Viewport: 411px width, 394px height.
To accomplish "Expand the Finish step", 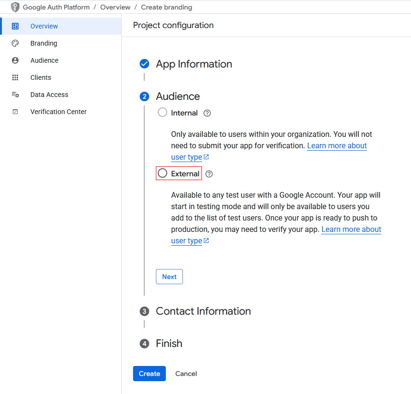I will 169,344.
